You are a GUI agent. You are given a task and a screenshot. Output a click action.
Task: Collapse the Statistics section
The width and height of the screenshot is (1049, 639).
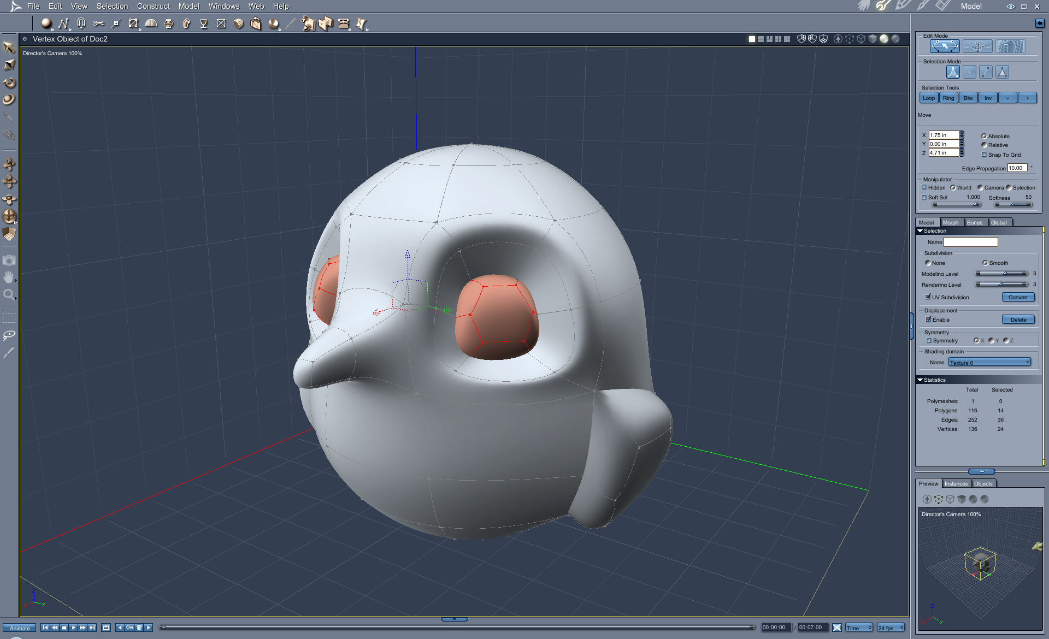tap(920, 380)
